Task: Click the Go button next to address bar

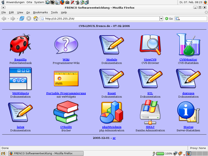Action: [x=169, y=19]
